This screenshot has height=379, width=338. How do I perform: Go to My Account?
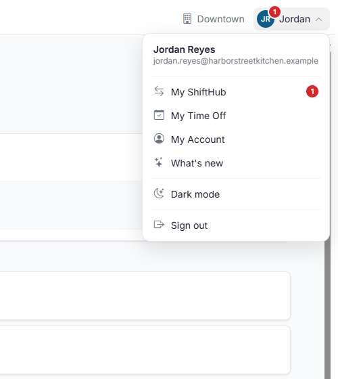click(236, 139)
